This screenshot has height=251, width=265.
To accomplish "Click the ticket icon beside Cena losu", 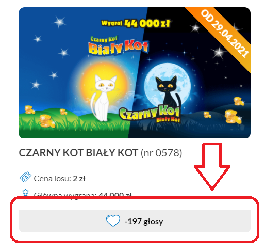I will pos(25,177).
